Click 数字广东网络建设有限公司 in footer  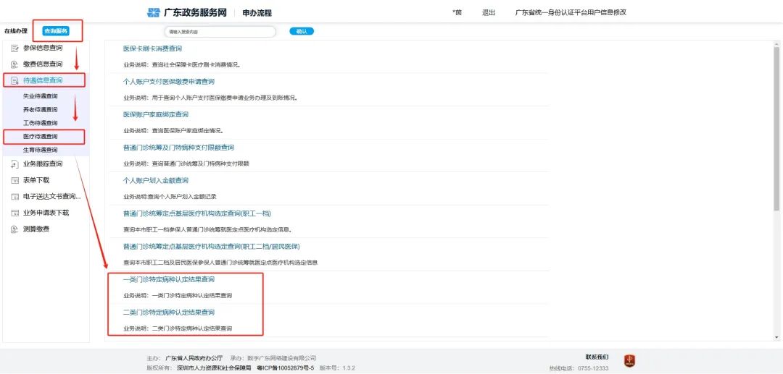point(281,358)
